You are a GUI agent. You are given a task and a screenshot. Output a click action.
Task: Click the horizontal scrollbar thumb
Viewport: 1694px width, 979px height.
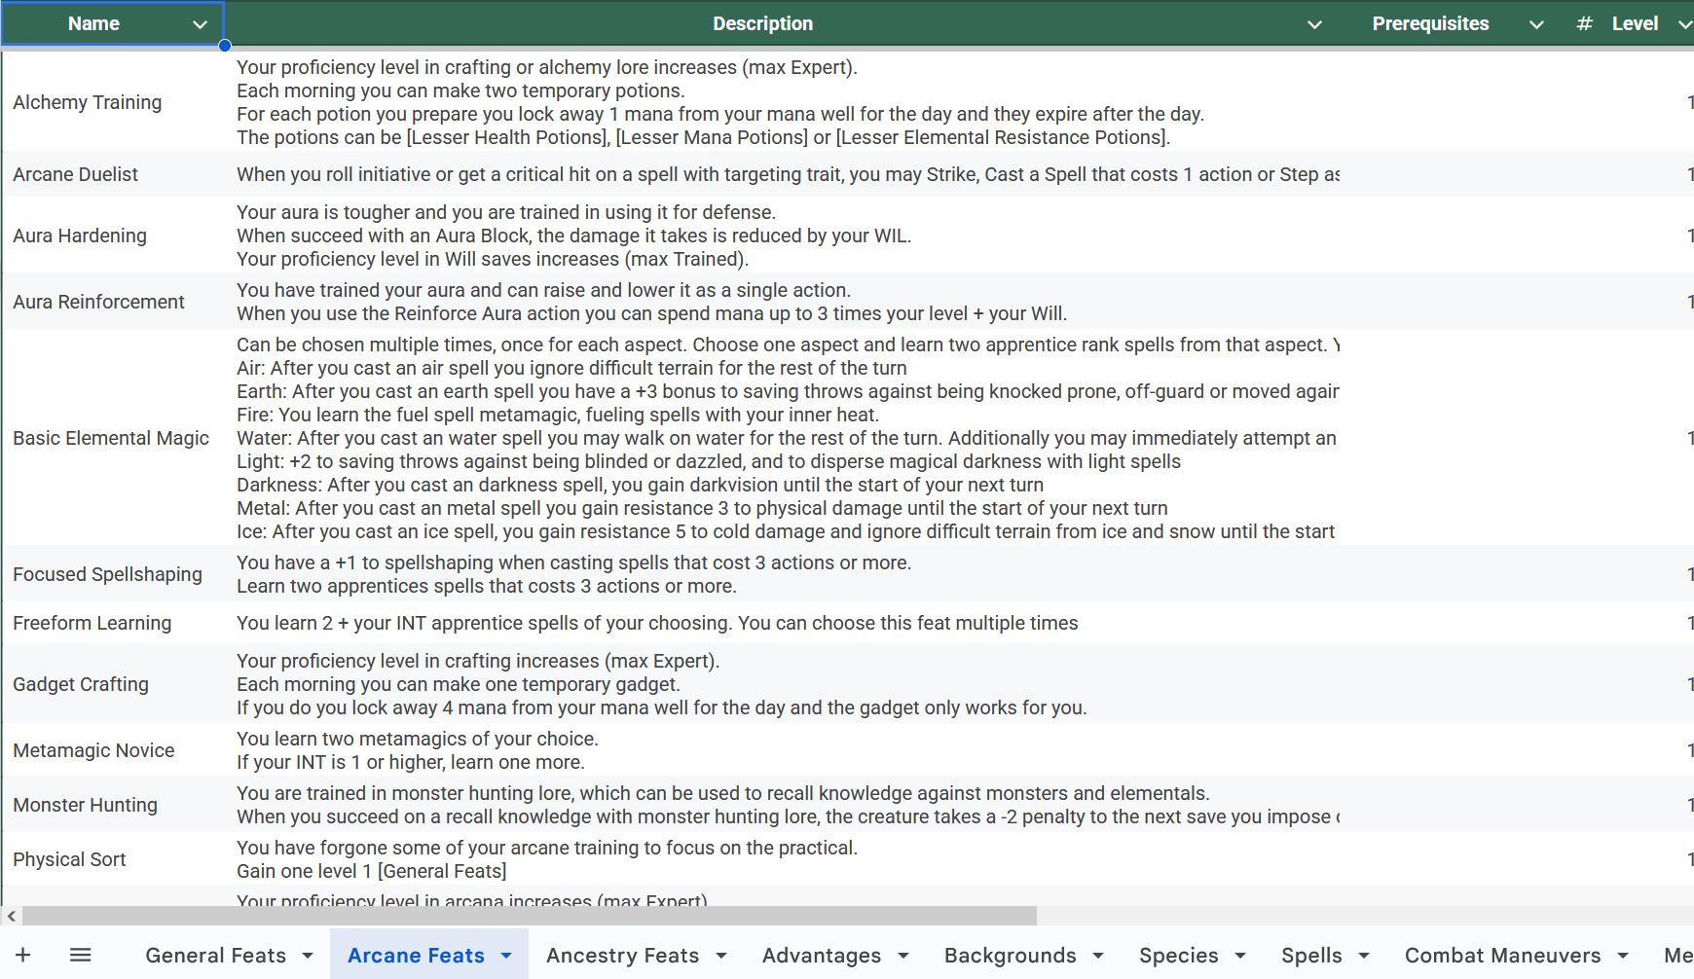[529, 916]
